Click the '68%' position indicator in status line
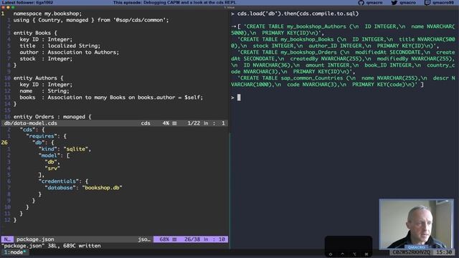Viewport: 459px width, 258px height. [x=164, y=239]
